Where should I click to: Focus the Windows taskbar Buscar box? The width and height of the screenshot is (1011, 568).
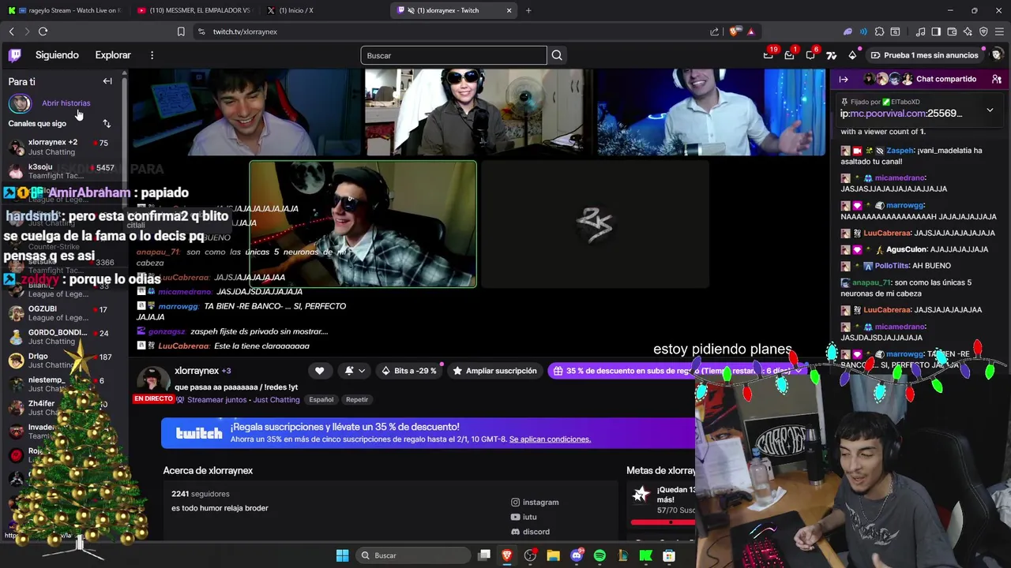click(x=412, y=555)
